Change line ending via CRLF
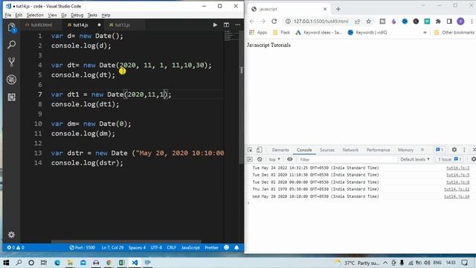The width and height of the screenshot is (476, 268). (172, 248)
